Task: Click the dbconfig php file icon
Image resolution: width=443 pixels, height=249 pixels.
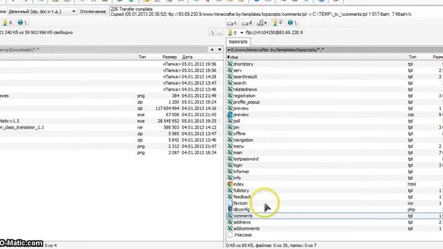Action: pos(230,210)
